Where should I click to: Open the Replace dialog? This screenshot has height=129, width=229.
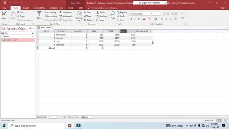coord(122,13)
